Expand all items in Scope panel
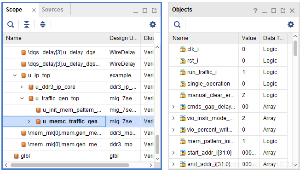The height and width of the screenshot is (173, 300). click(x=43, y=24)
